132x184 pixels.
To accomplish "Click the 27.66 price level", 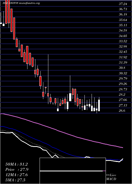I will [x=123, y=100].
